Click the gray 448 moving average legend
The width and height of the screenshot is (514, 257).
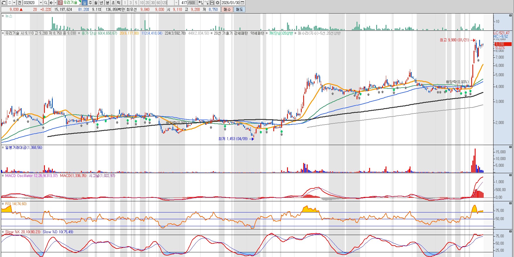click(x=199, y=33)
